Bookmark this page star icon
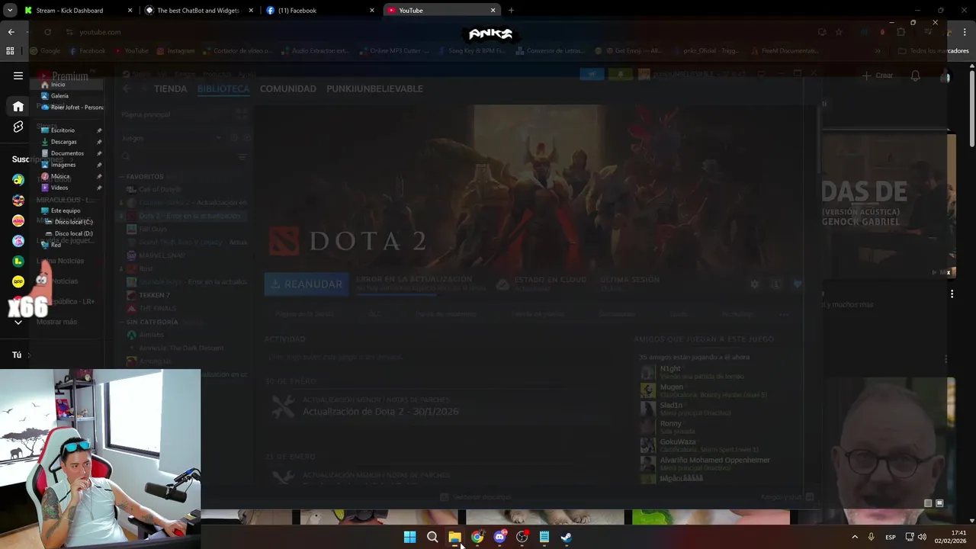The image size is (976, 549). pos(839,32)
